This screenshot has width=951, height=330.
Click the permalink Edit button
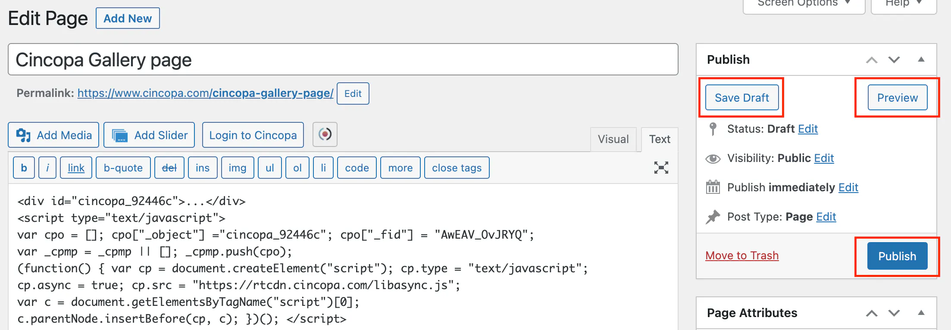(353, 93)
